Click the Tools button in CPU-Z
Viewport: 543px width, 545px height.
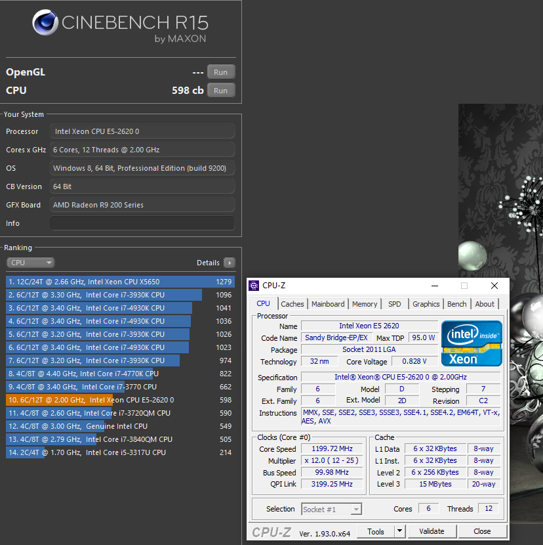376,531
